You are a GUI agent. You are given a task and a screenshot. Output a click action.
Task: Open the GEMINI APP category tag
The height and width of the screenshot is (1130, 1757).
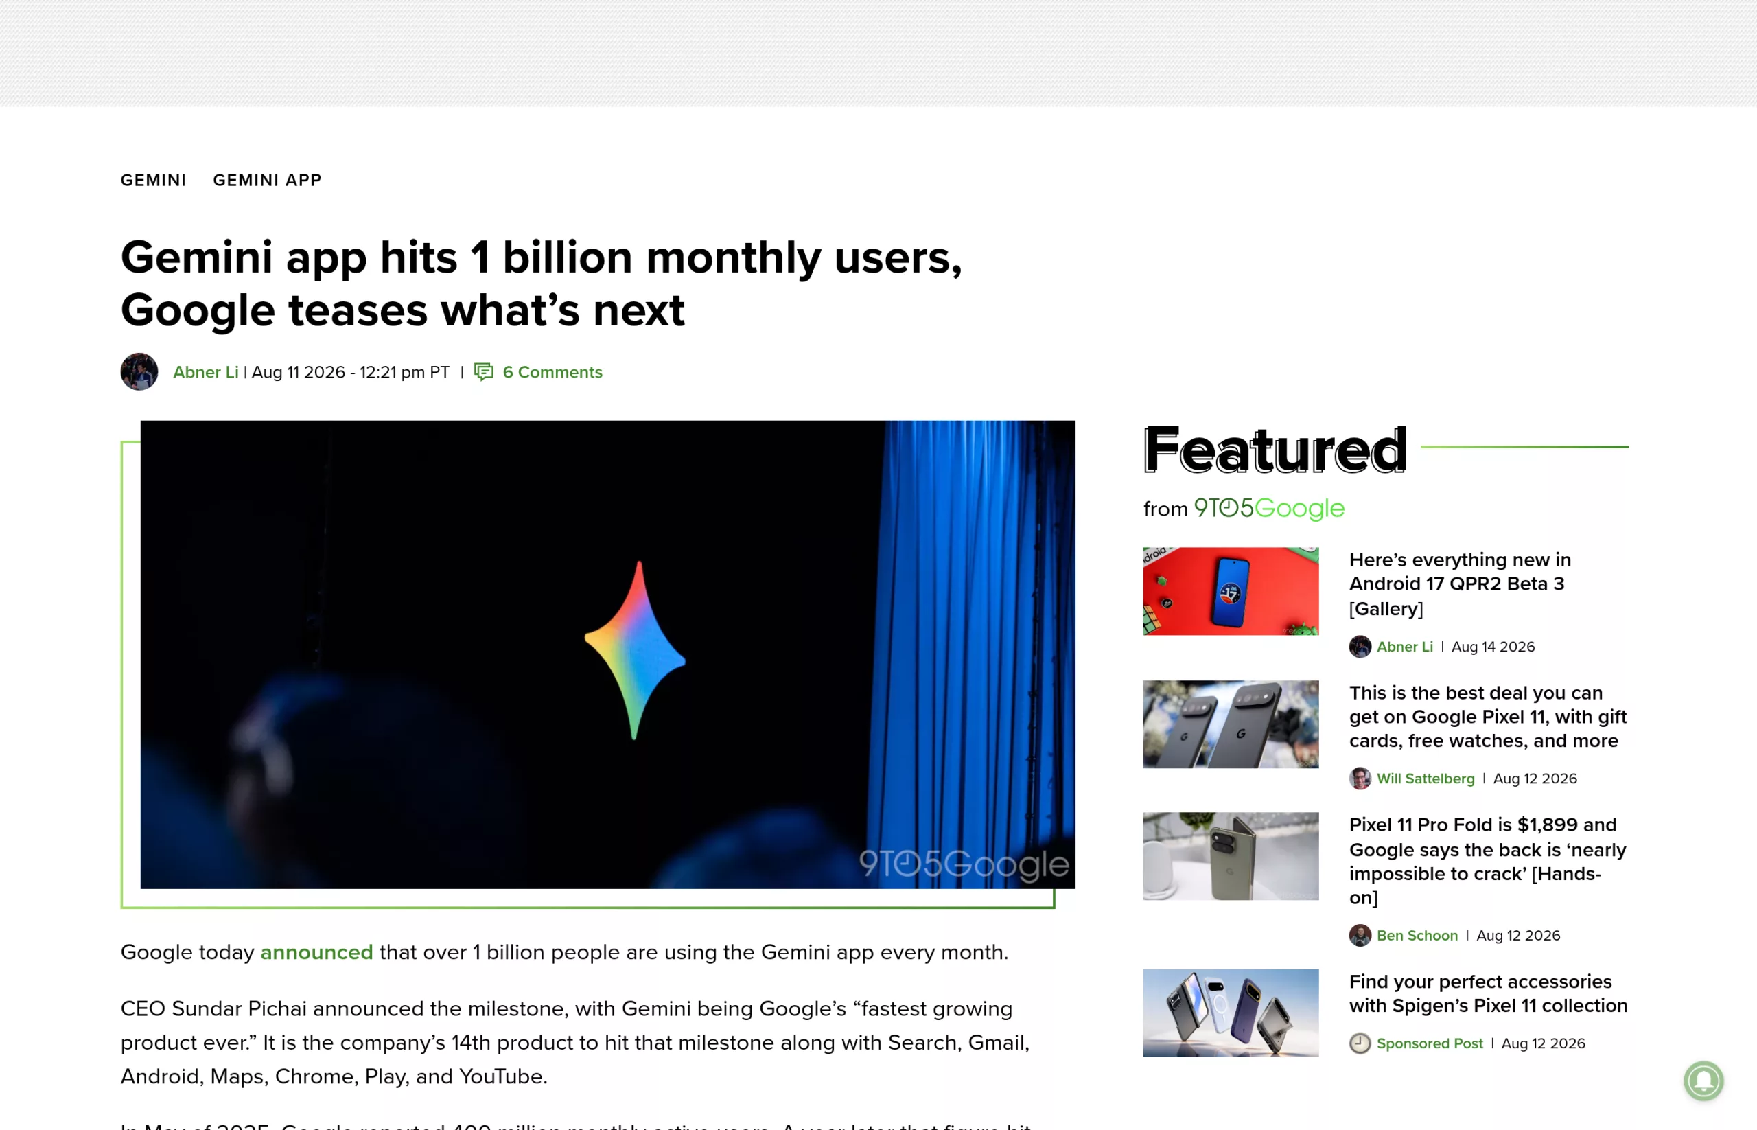coord(267,180)
